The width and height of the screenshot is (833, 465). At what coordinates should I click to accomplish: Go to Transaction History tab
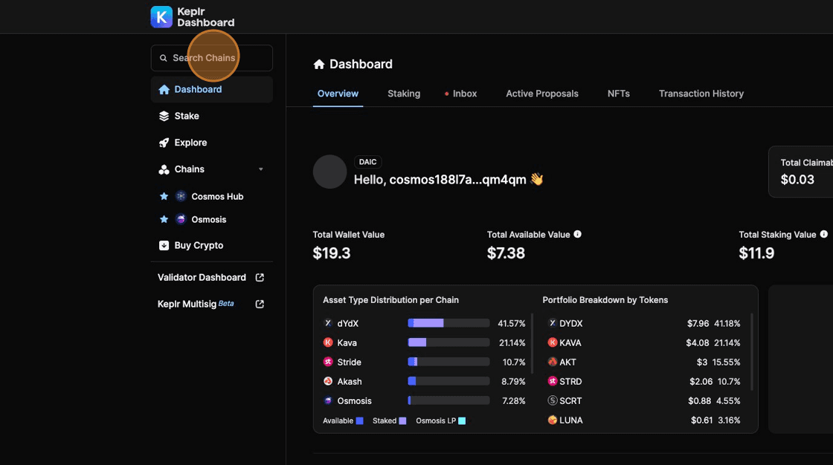pos(701,94)
